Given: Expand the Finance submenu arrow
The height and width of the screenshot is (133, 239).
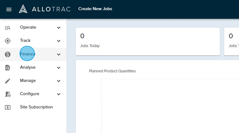Looking at the screenshot, I should tap(59, 54).
